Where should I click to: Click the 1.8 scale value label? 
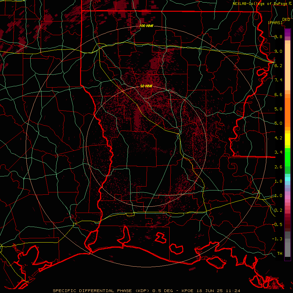click(278, 181)
